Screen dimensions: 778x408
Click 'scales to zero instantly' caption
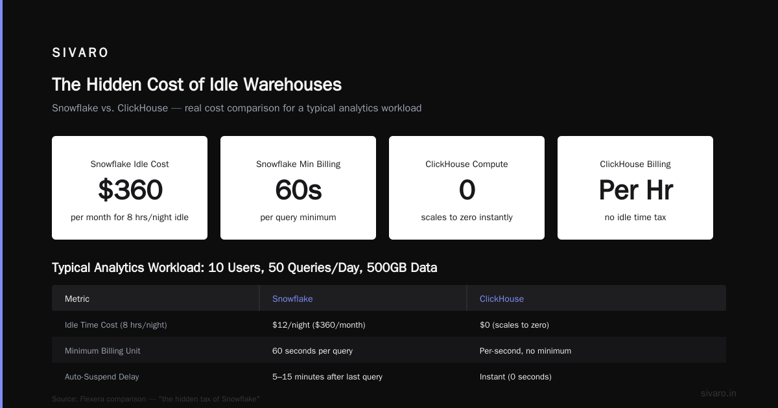467,218
